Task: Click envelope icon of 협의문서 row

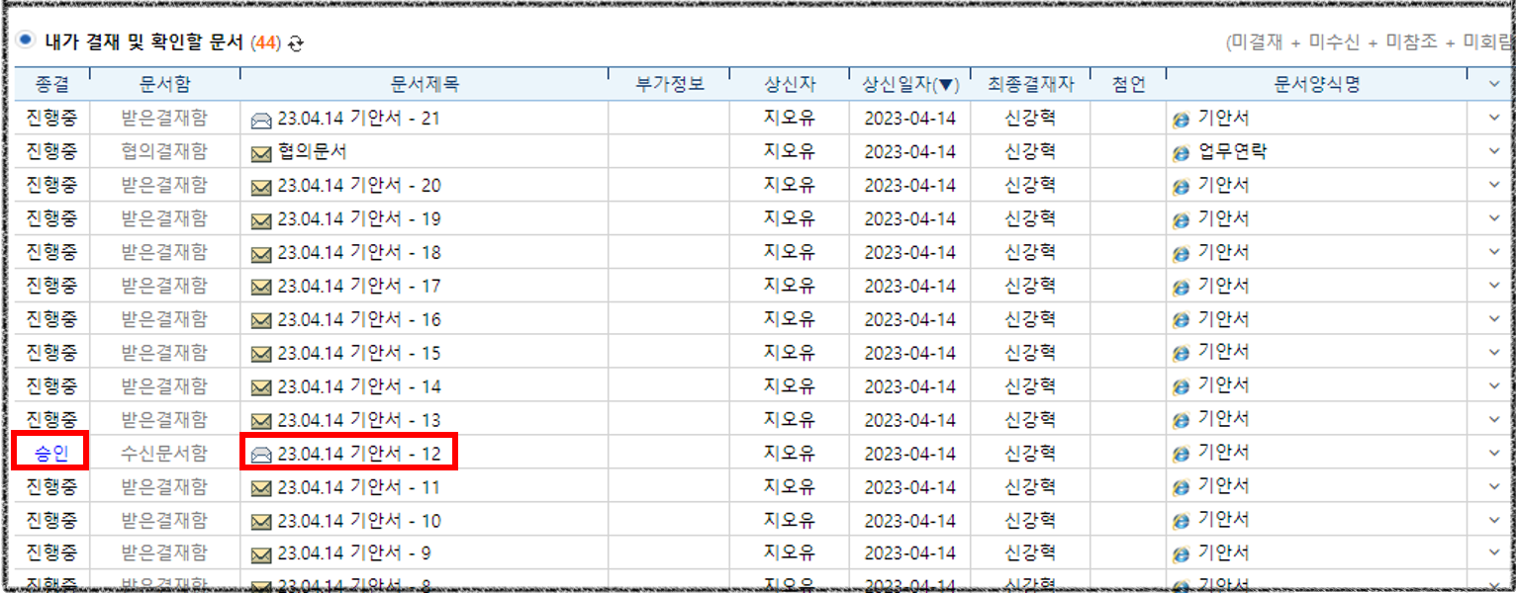Action: click(x=261, y=153)
